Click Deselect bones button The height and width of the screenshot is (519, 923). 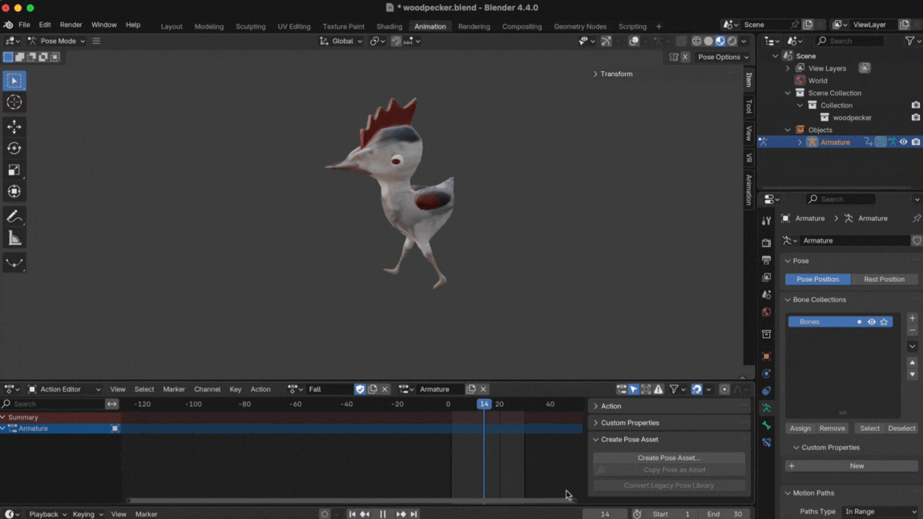pos(901,428)
